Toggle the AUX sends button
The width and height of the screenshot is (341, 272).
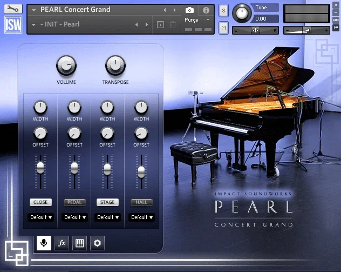336,20
